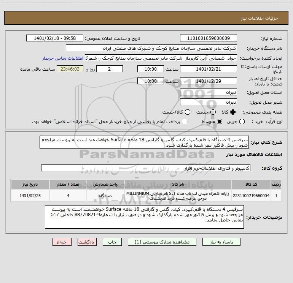
Task: Select the خدمت radio button
Action: [x=213, y=112]
